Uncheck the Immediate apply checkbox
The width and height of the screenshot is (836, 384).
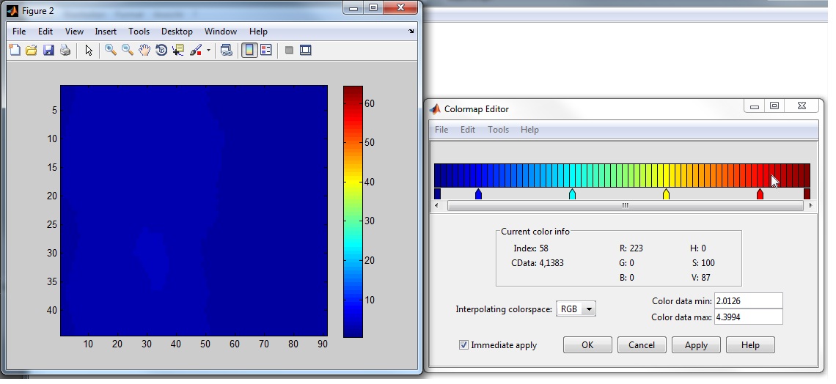coord(463,345)
